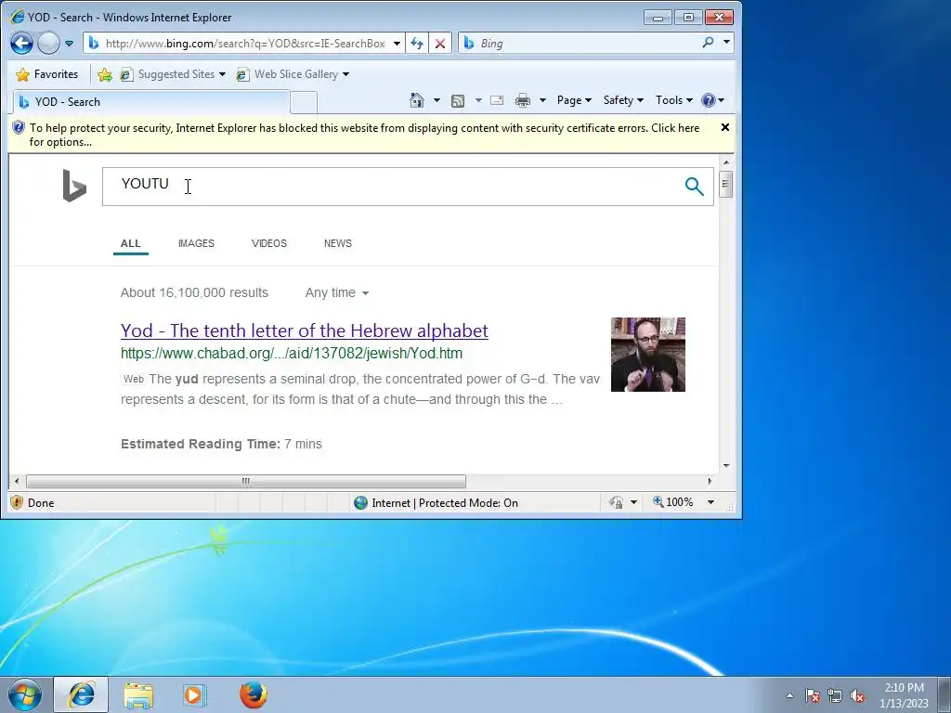Click the horizontal scrollbar right arrow
The image size is (951, 713).
710,481
